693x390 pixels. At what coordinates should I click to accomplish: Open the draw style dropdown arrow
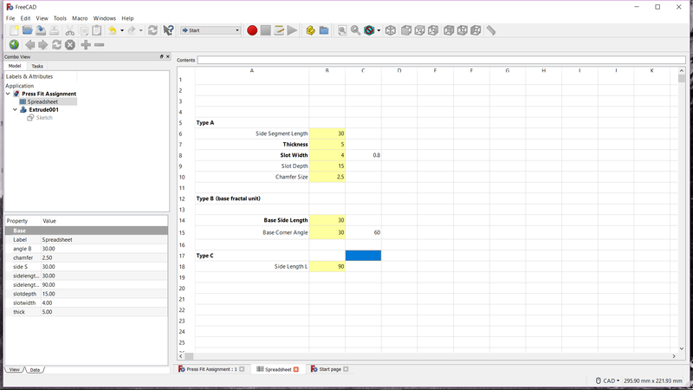click(x=379, y=30)
